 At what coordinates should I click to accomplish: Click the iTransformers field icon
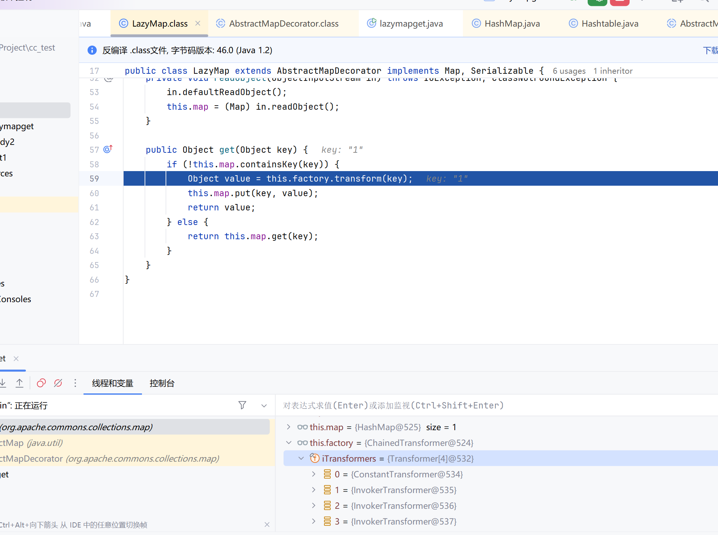pos(315,458)
